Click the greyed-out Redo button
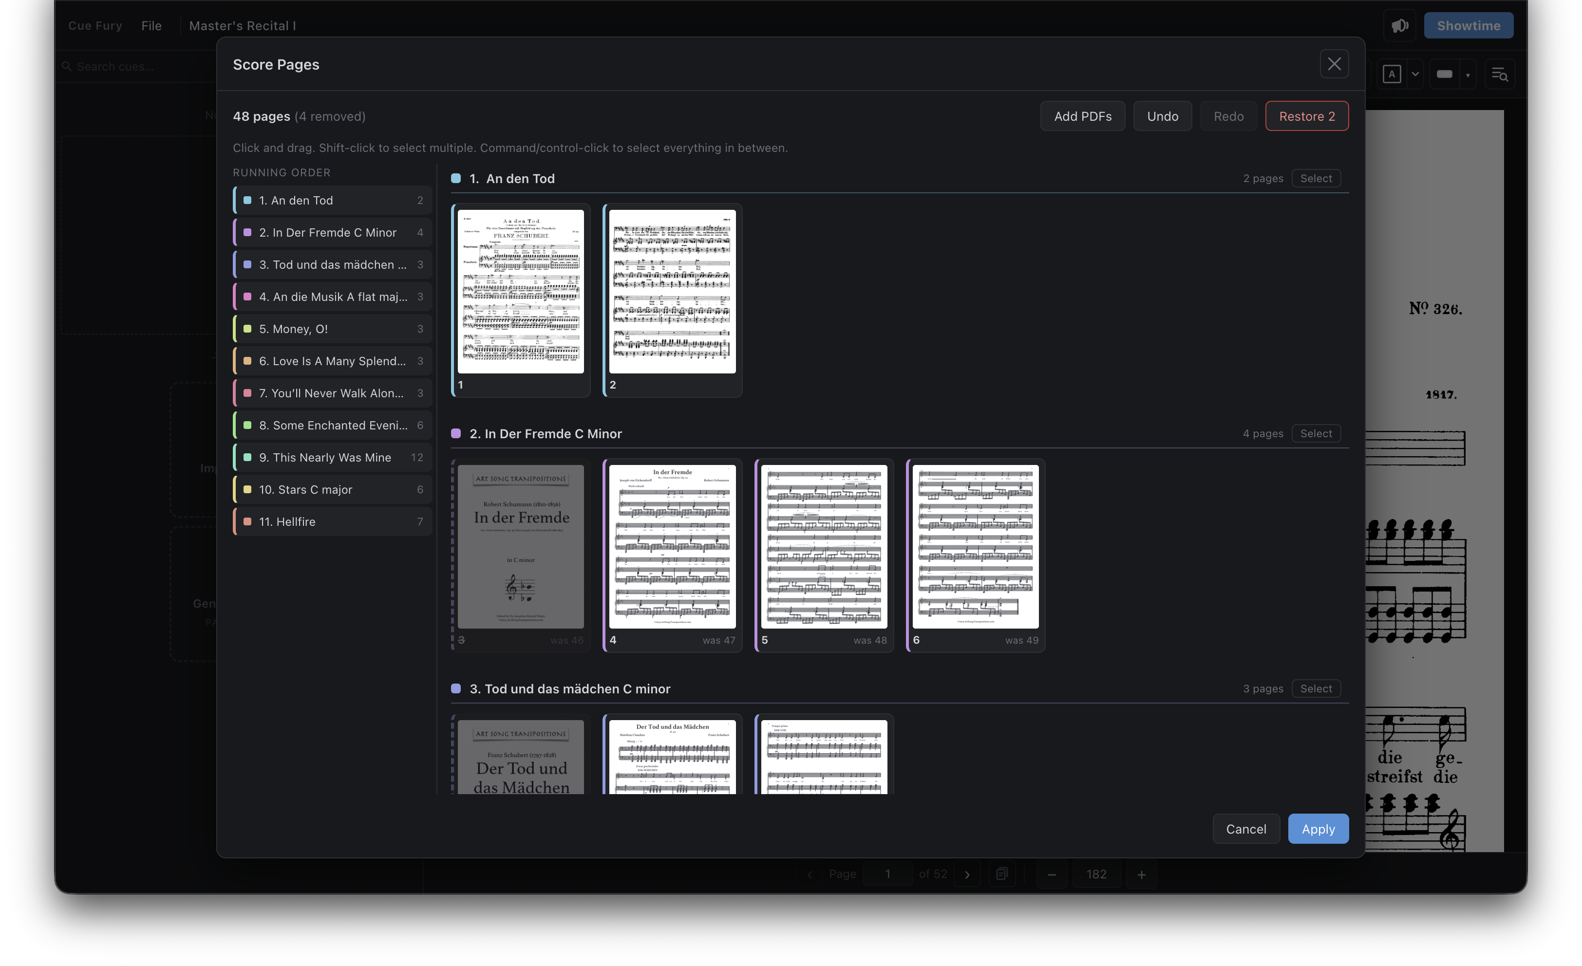Image resolution: width=1582 pixels, height=966 pixels. click(1228, 116)
